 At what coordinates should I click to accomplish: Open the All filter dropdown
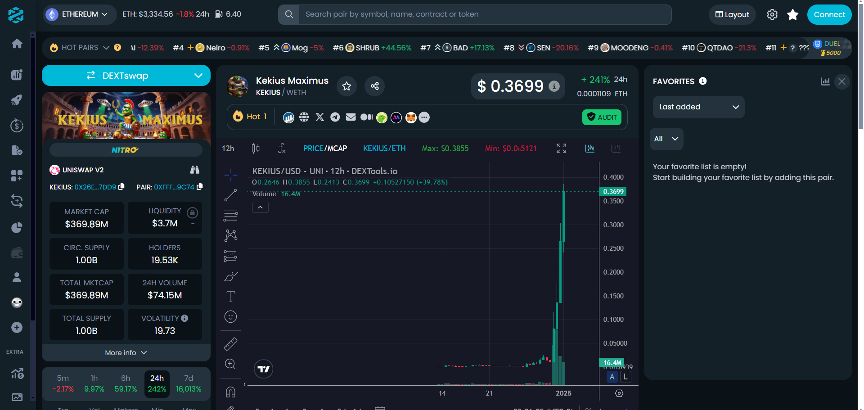[666, 139]
